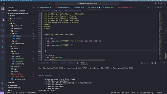Expand the Open Editors section
167x94 pixels.
point(13,11)
